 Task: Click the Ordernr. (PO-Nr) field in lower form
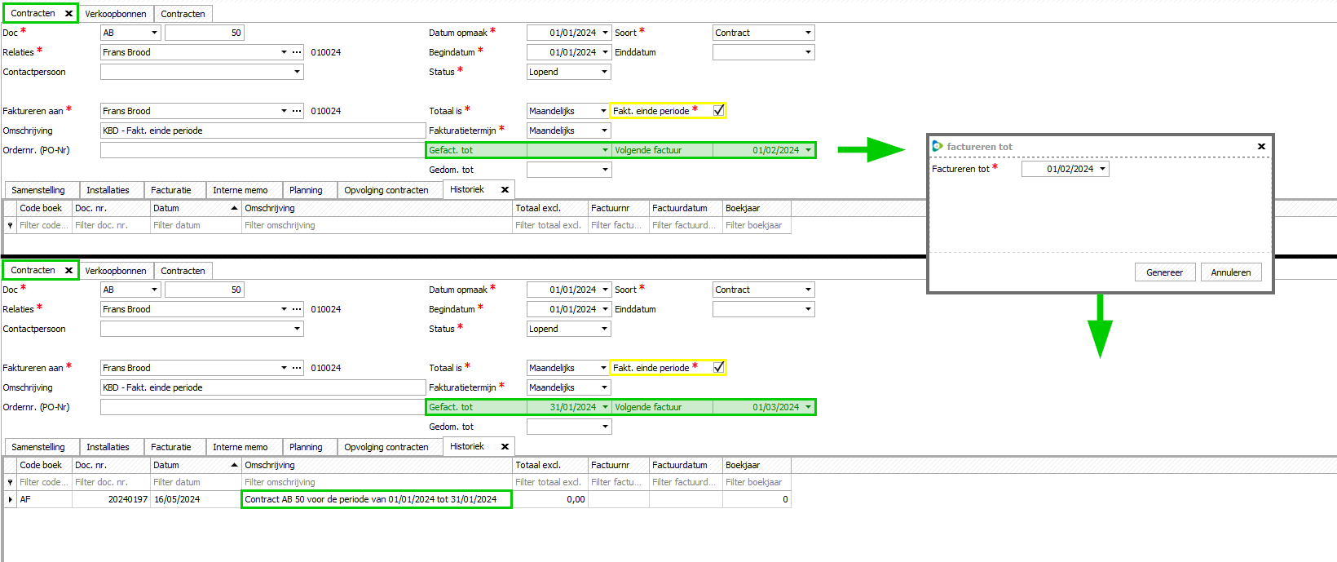pyautogui.click(x=263, y=407)
